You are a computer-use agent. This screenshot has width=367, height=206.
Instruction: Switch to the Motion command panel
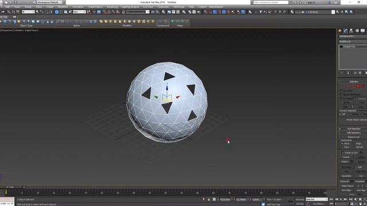357,30
